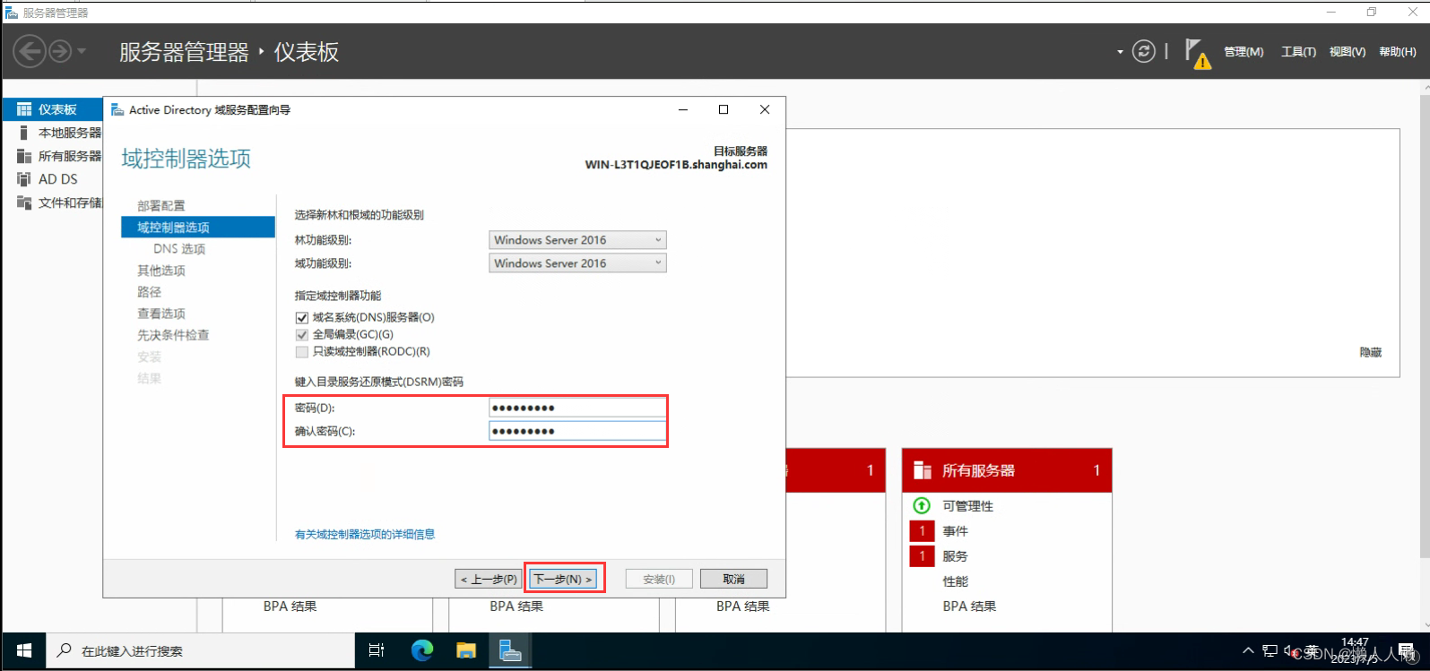Go to 路径 wizard step
Screen dimensions: 1430x671
tap(150, 292)
